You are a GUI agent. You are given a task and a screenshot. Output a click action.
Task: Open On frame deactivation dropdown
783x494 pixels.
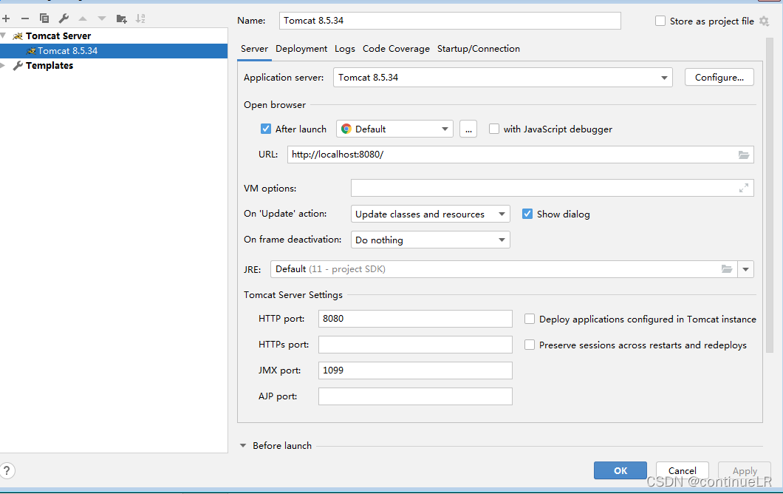(430, 240)
